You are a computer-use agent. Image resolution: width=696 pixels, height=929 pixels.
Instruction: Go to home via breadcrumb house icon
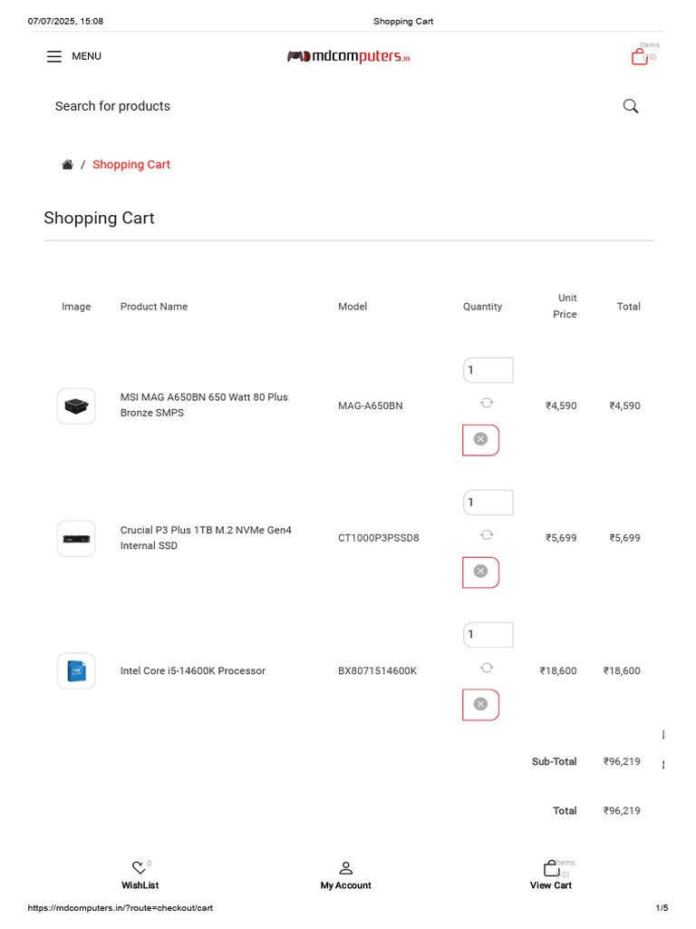[67, 165]
